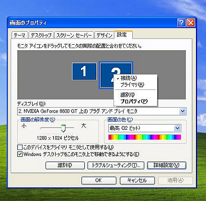Enable このデバイスをプライマリ モニタとして使用する checkbox
Image resolution: width=206 pixels, height=201 pixels.
coord(20,147)
